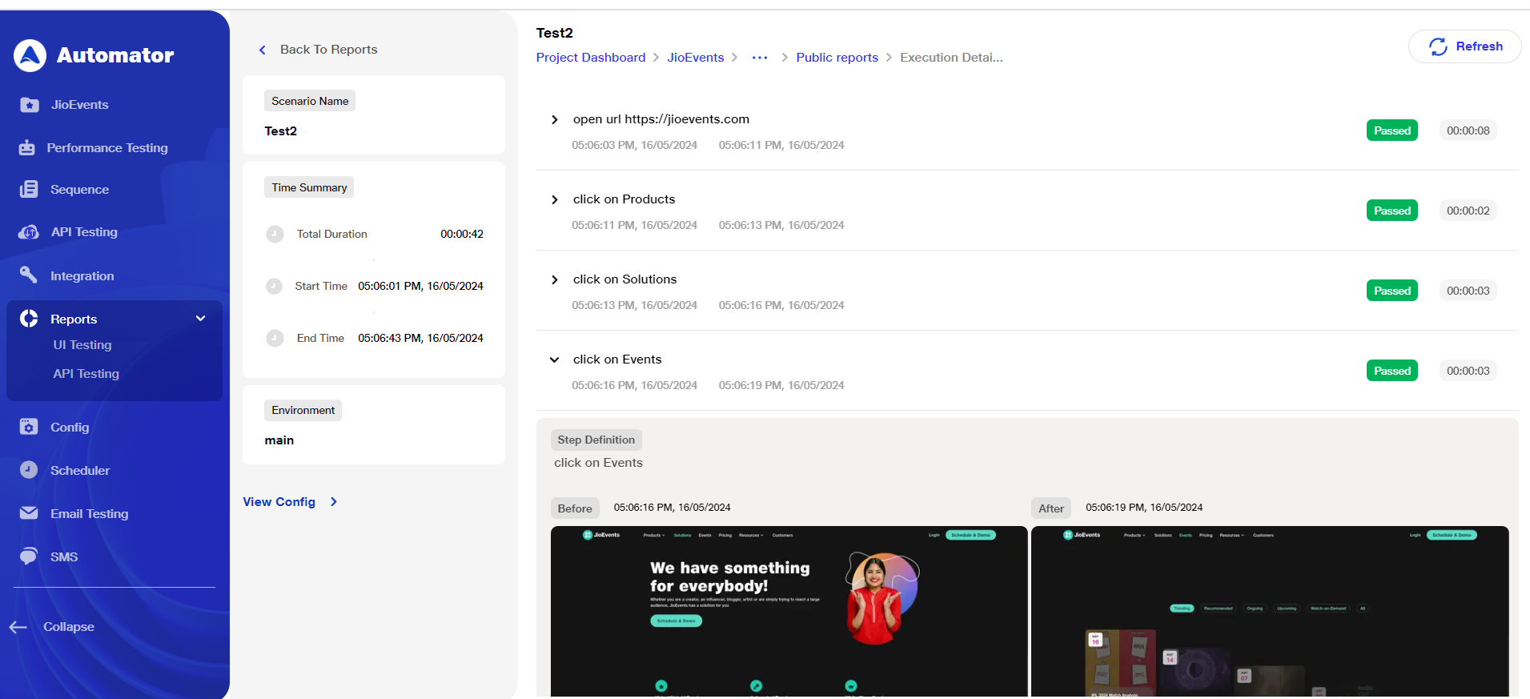1530x699 pixels.
Task: Click the After label tag
Action: coord(1051,508)
